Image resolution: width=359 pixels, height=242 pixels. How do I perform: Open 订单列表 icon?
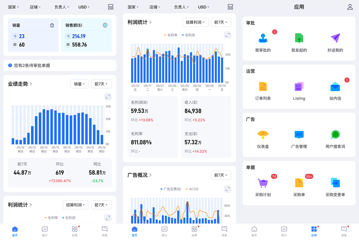click(263, 86)
